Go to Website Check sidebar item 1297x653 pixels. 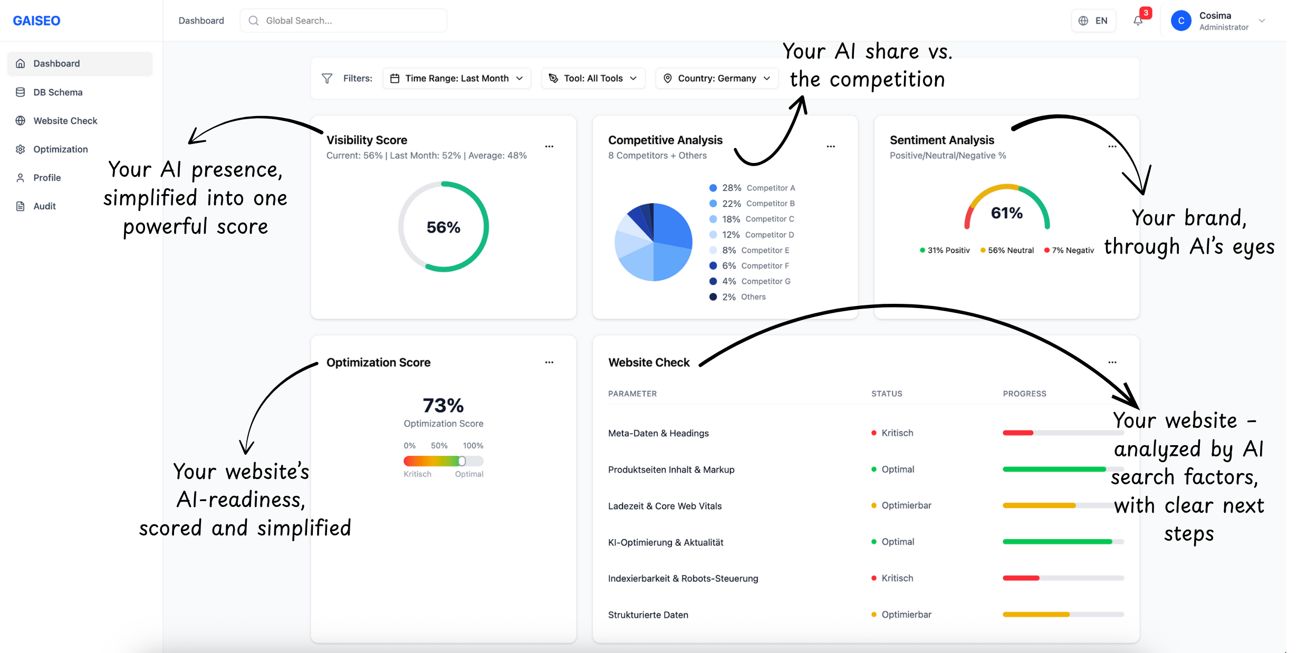65,121
